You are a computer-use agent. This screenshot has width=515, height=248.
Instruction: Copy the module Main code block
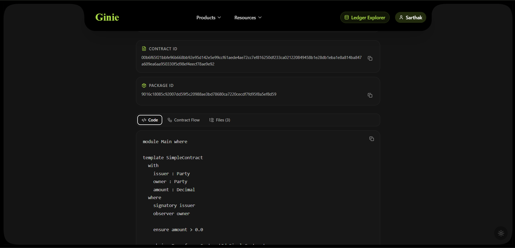371,139
